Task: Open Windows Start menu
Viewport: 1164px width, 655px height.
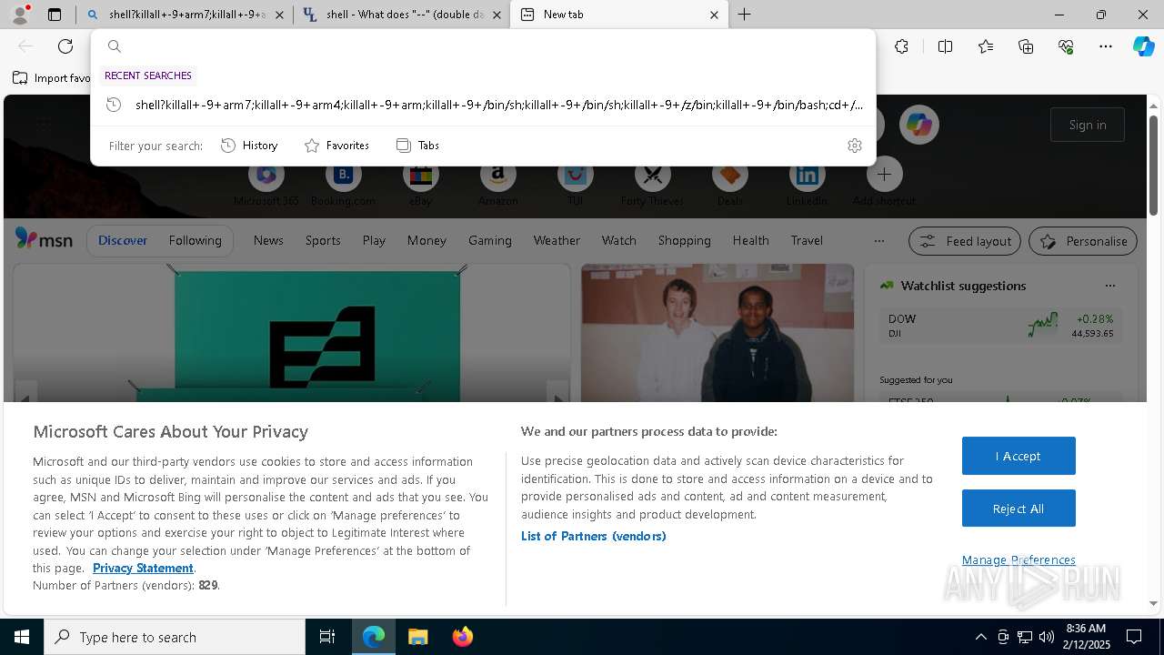Action: click(x=22, y=637)
